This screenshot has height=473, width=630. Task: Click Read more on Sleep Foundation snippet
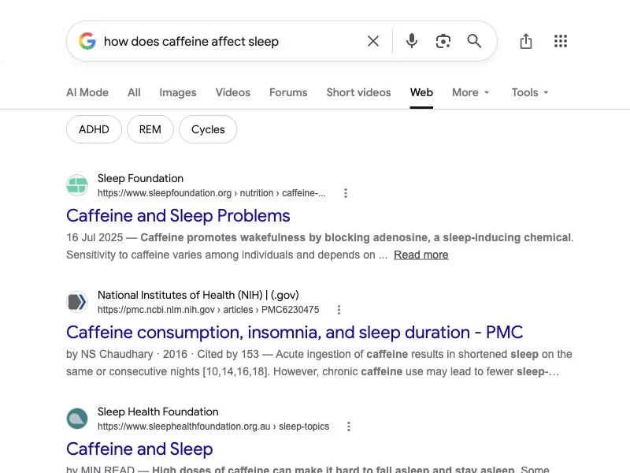tap(421, 255)
